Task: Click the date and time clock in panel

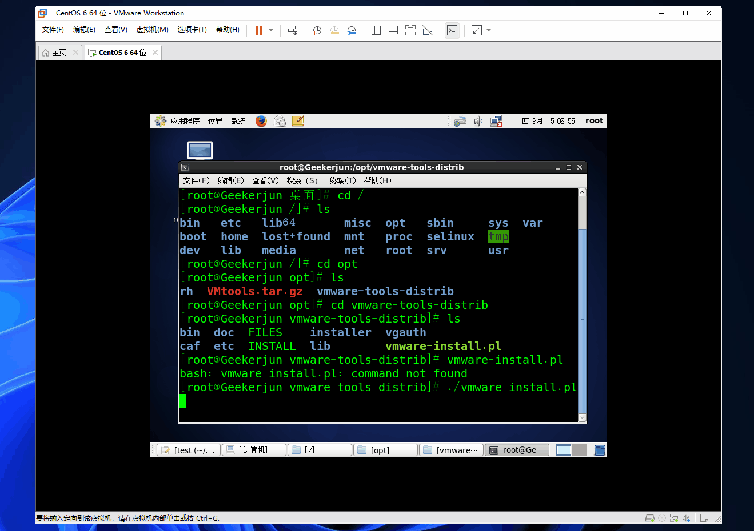Action: click(548, 121)
